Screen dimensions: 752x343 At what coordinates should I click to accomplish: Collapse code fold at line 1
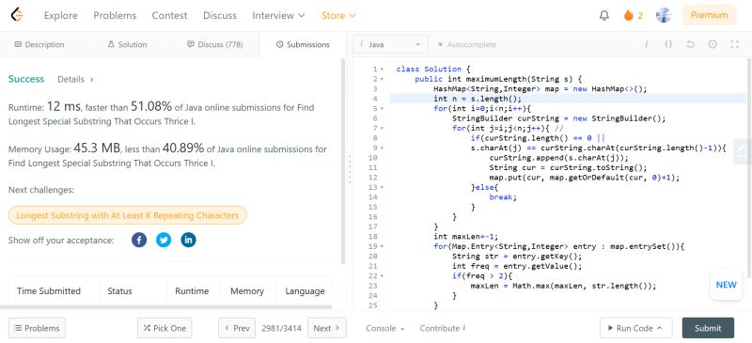(382, 70)
